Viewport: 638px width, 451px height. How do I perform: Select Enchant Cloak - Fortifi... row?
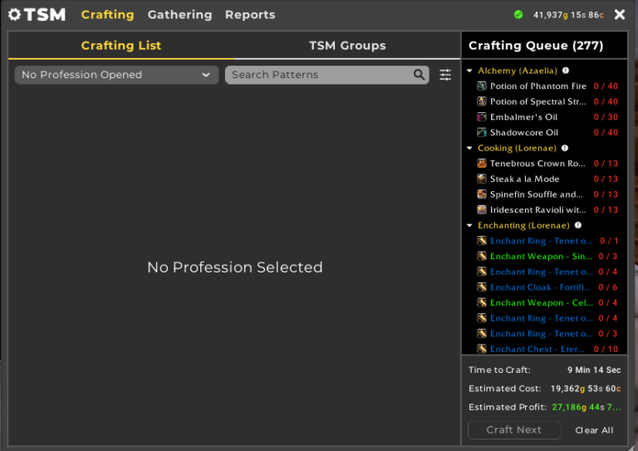click(544, 287)
